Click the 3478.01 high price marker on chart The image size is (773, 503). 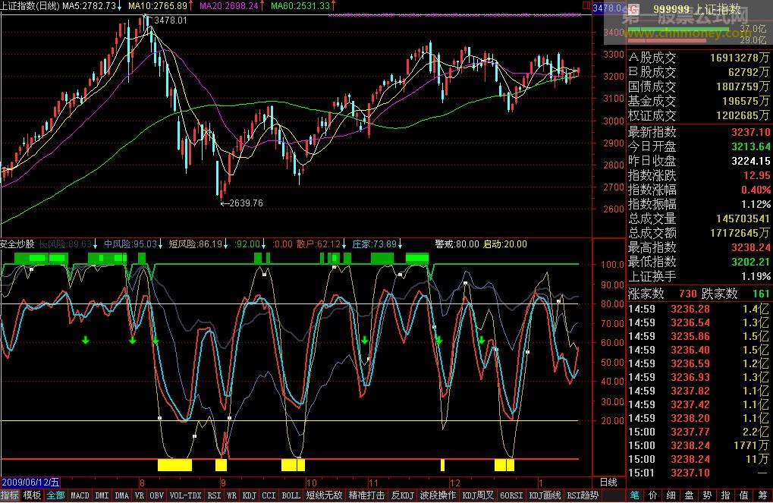171,20
